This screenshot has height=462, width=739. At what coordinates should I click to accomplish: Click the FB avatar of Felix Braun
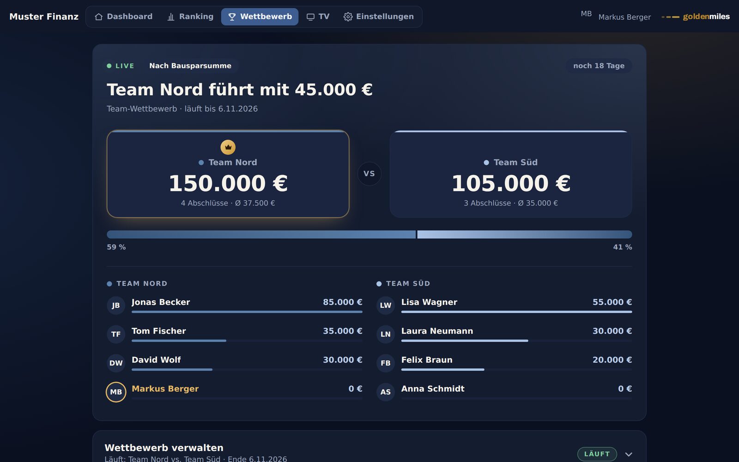[386, 363]
